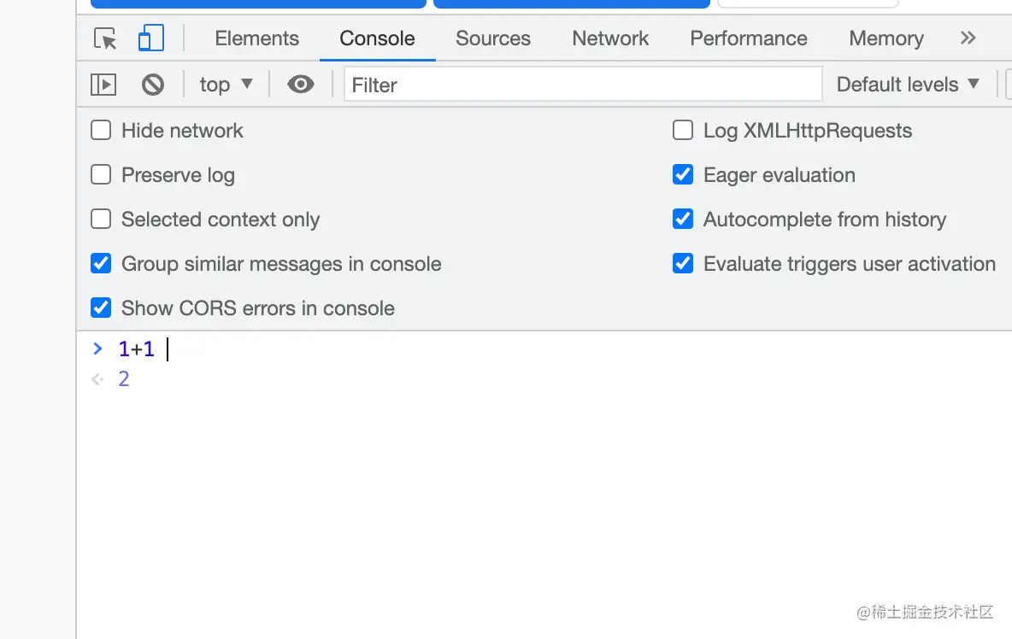The height and width of the screenshot is (639, 1012).
Task: Check the Preserve log option
Action: (101, 174)
